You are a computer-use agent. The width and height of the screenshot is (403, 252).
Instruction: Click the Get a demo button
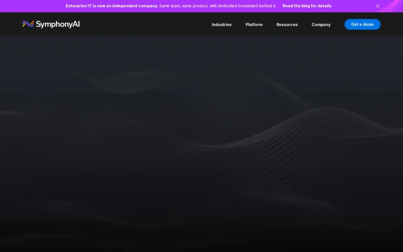click(x=362, y=24)
